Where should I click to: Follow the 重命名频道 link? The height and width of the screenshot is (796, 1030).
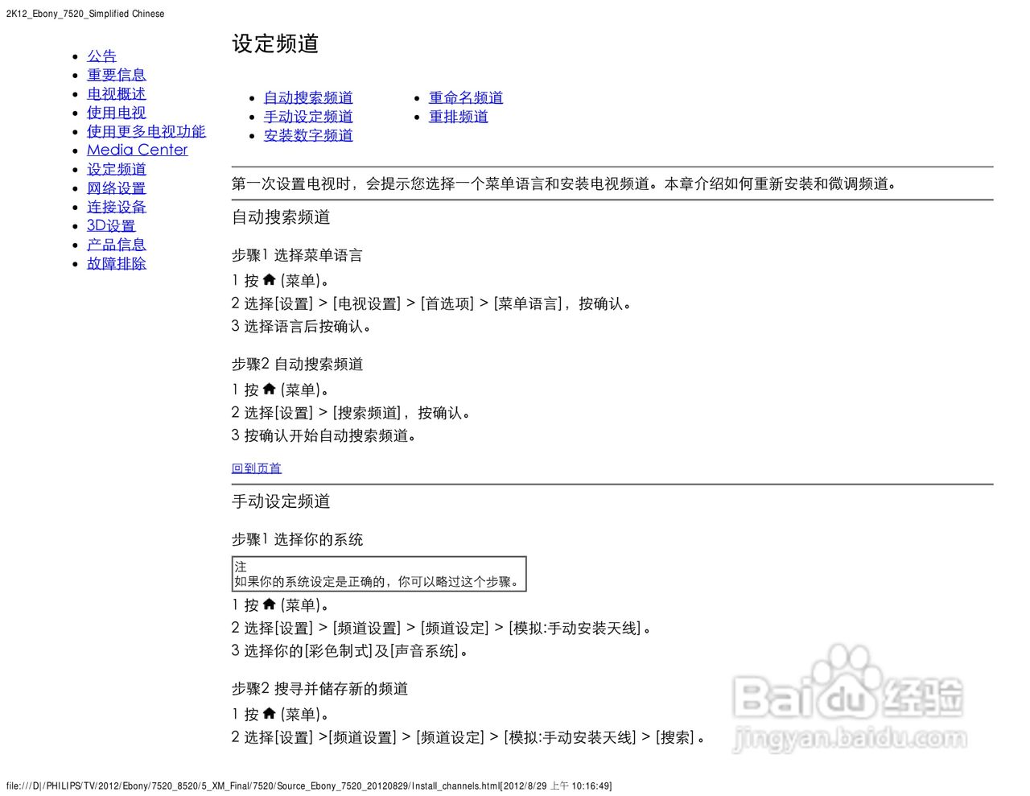coord(466,97)
